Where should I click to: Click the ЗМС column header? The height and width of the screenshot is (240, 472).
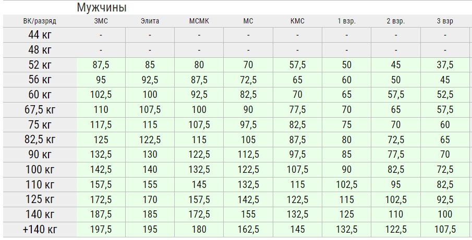(101, 21)
